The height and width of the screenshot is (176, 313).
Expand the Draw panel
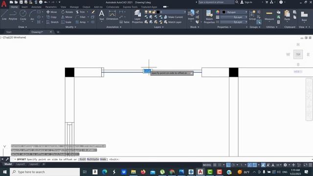pos(22,27)
